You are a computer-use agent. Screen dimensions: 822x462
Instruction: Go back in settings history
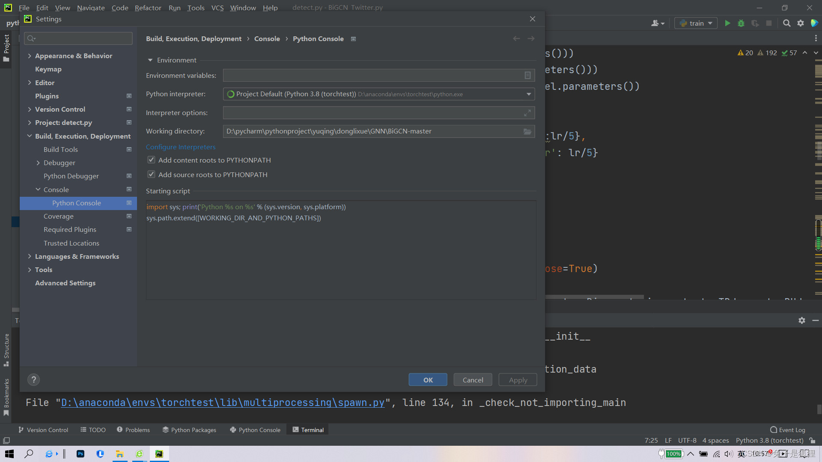516,38
